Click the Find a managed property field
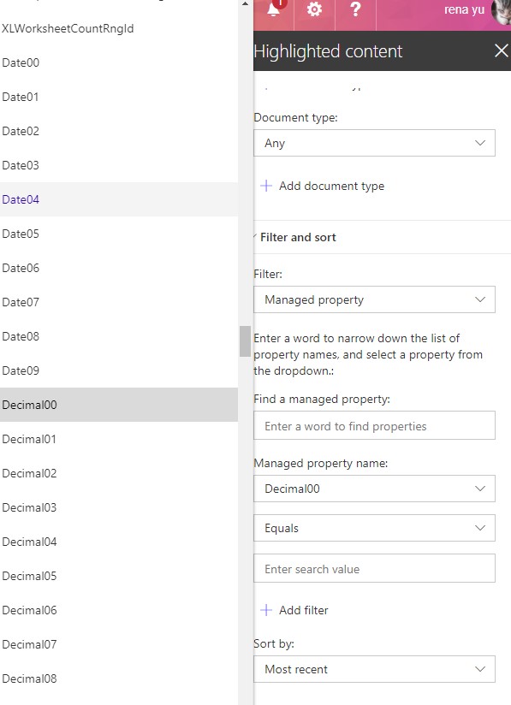Viewport: 511px width, 705px height. click(374, 425)
